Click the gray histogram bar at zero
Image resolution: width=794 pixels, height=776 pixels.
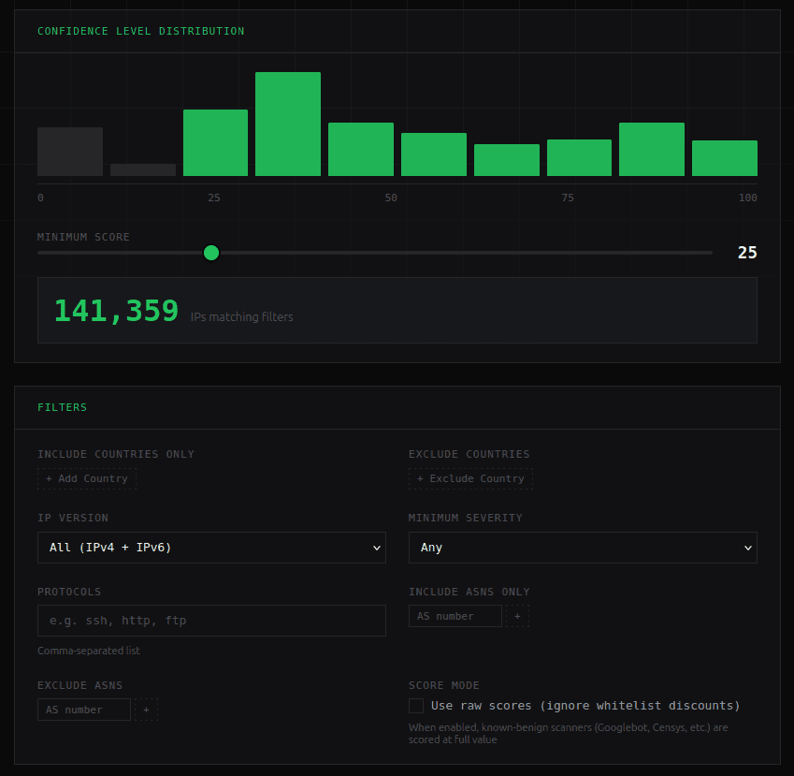pos(70,152)
